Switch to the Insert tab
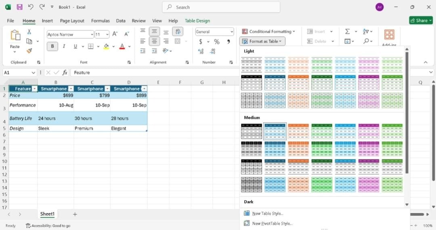Viewport: 436px width, 230px height. pyautogui.click(x=47, y=21)
